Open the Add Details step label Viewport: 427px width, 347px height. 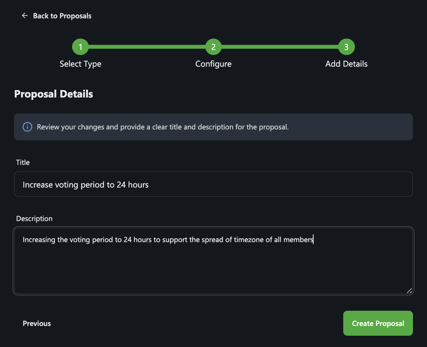click(x=346, y=64)
